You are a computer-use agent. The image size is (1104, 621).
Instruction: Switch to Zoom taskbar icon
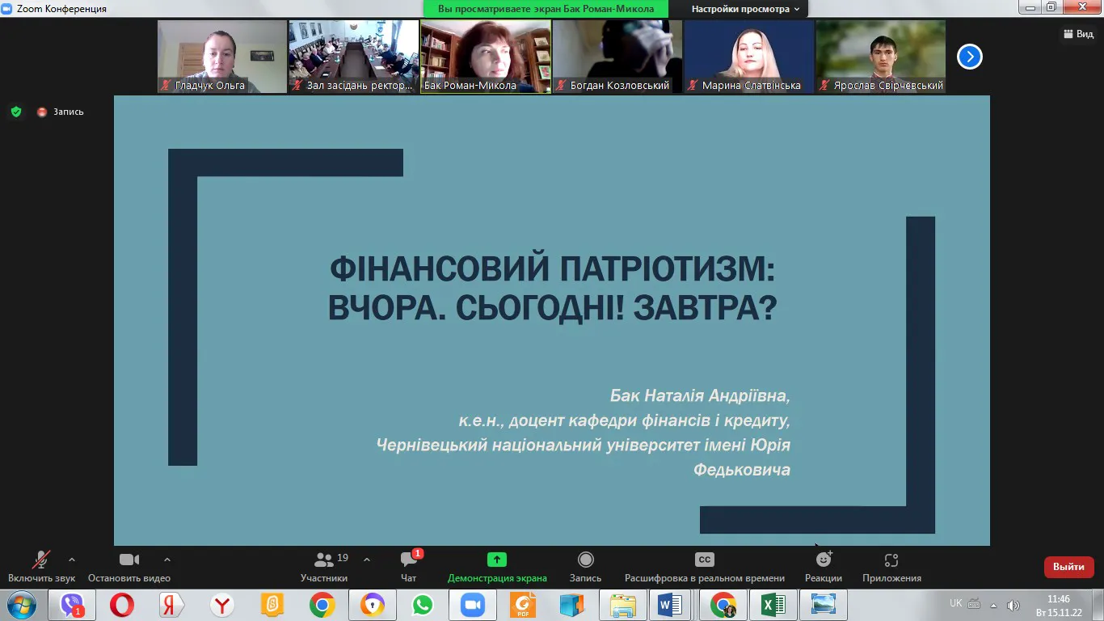click(472, 605)
